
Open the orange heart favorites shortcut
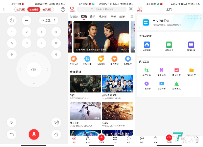114,59
